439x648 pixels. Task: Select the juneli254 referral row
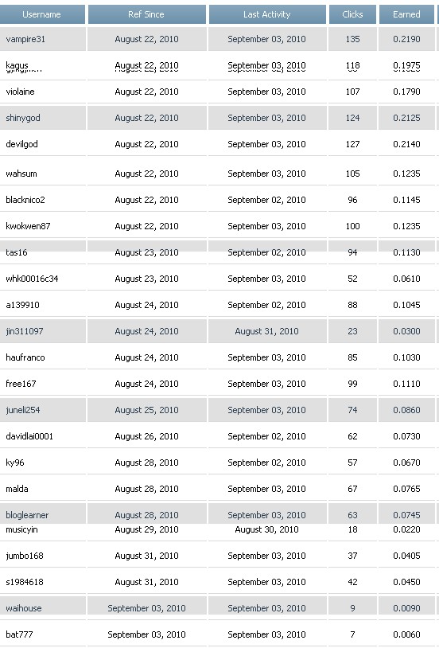click(219, 410)
